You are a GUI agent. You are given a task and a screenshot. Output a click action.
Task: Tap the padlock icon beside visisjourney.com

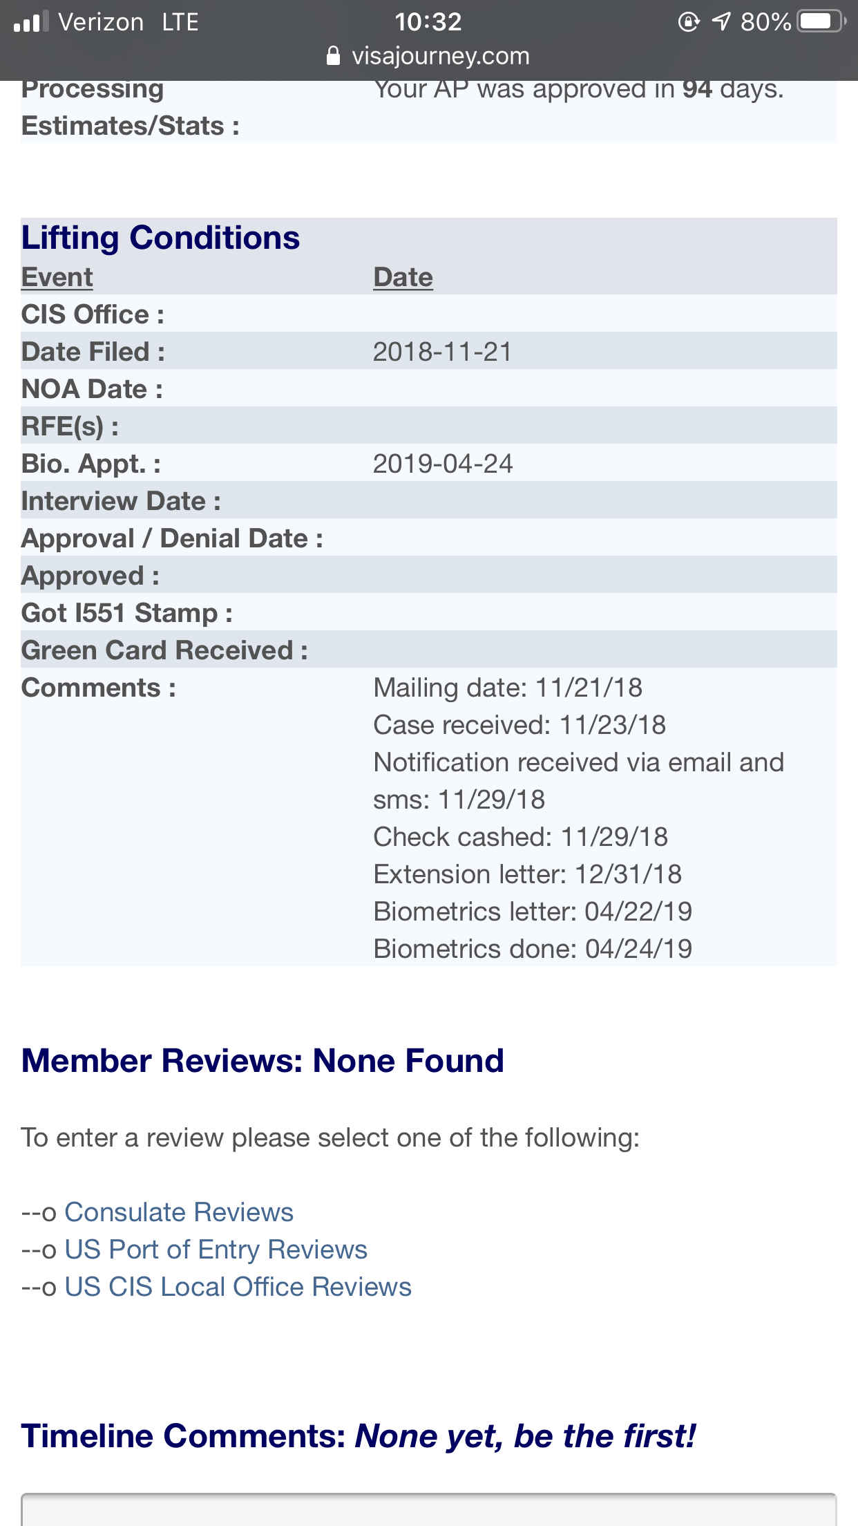[x=333, y=55]
